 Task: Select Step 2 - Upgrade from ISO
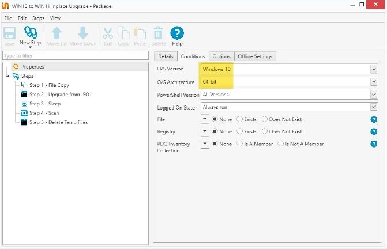point(59,95)
